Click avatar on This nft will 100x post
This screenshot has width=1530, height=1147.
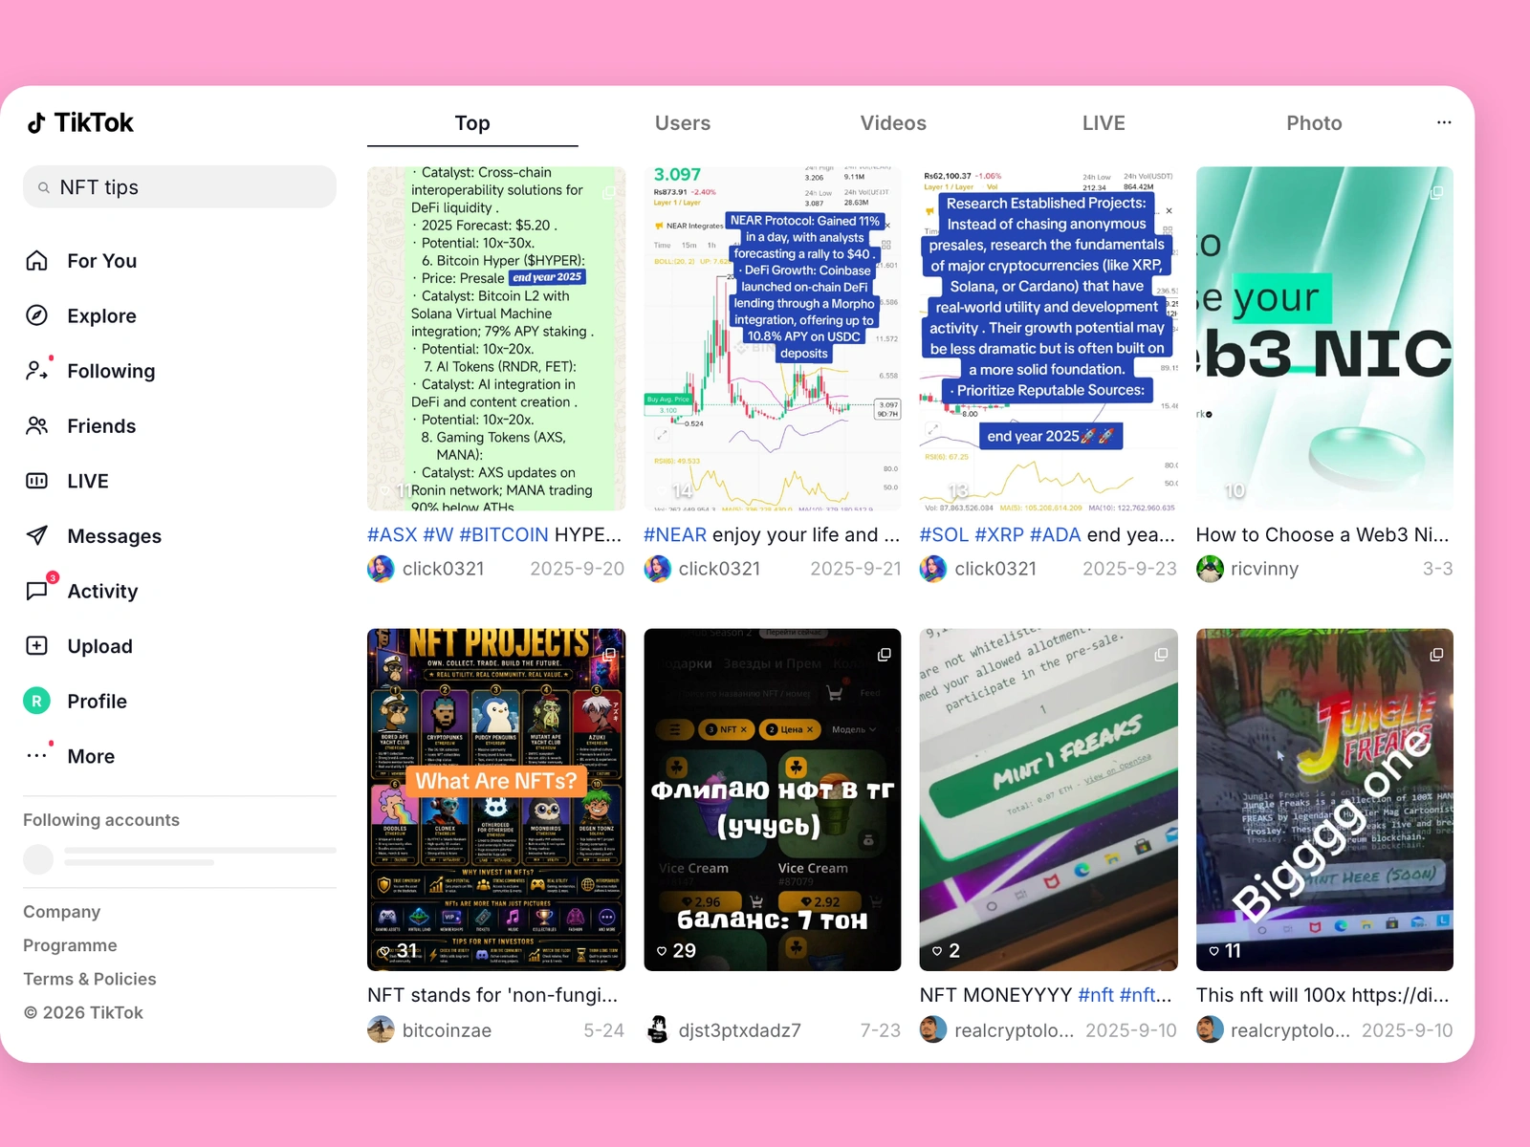pyautogui.click(x=1210, y=1029)
